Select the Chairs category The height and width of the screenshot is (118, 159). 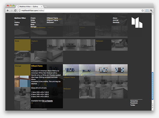[33, 18]
